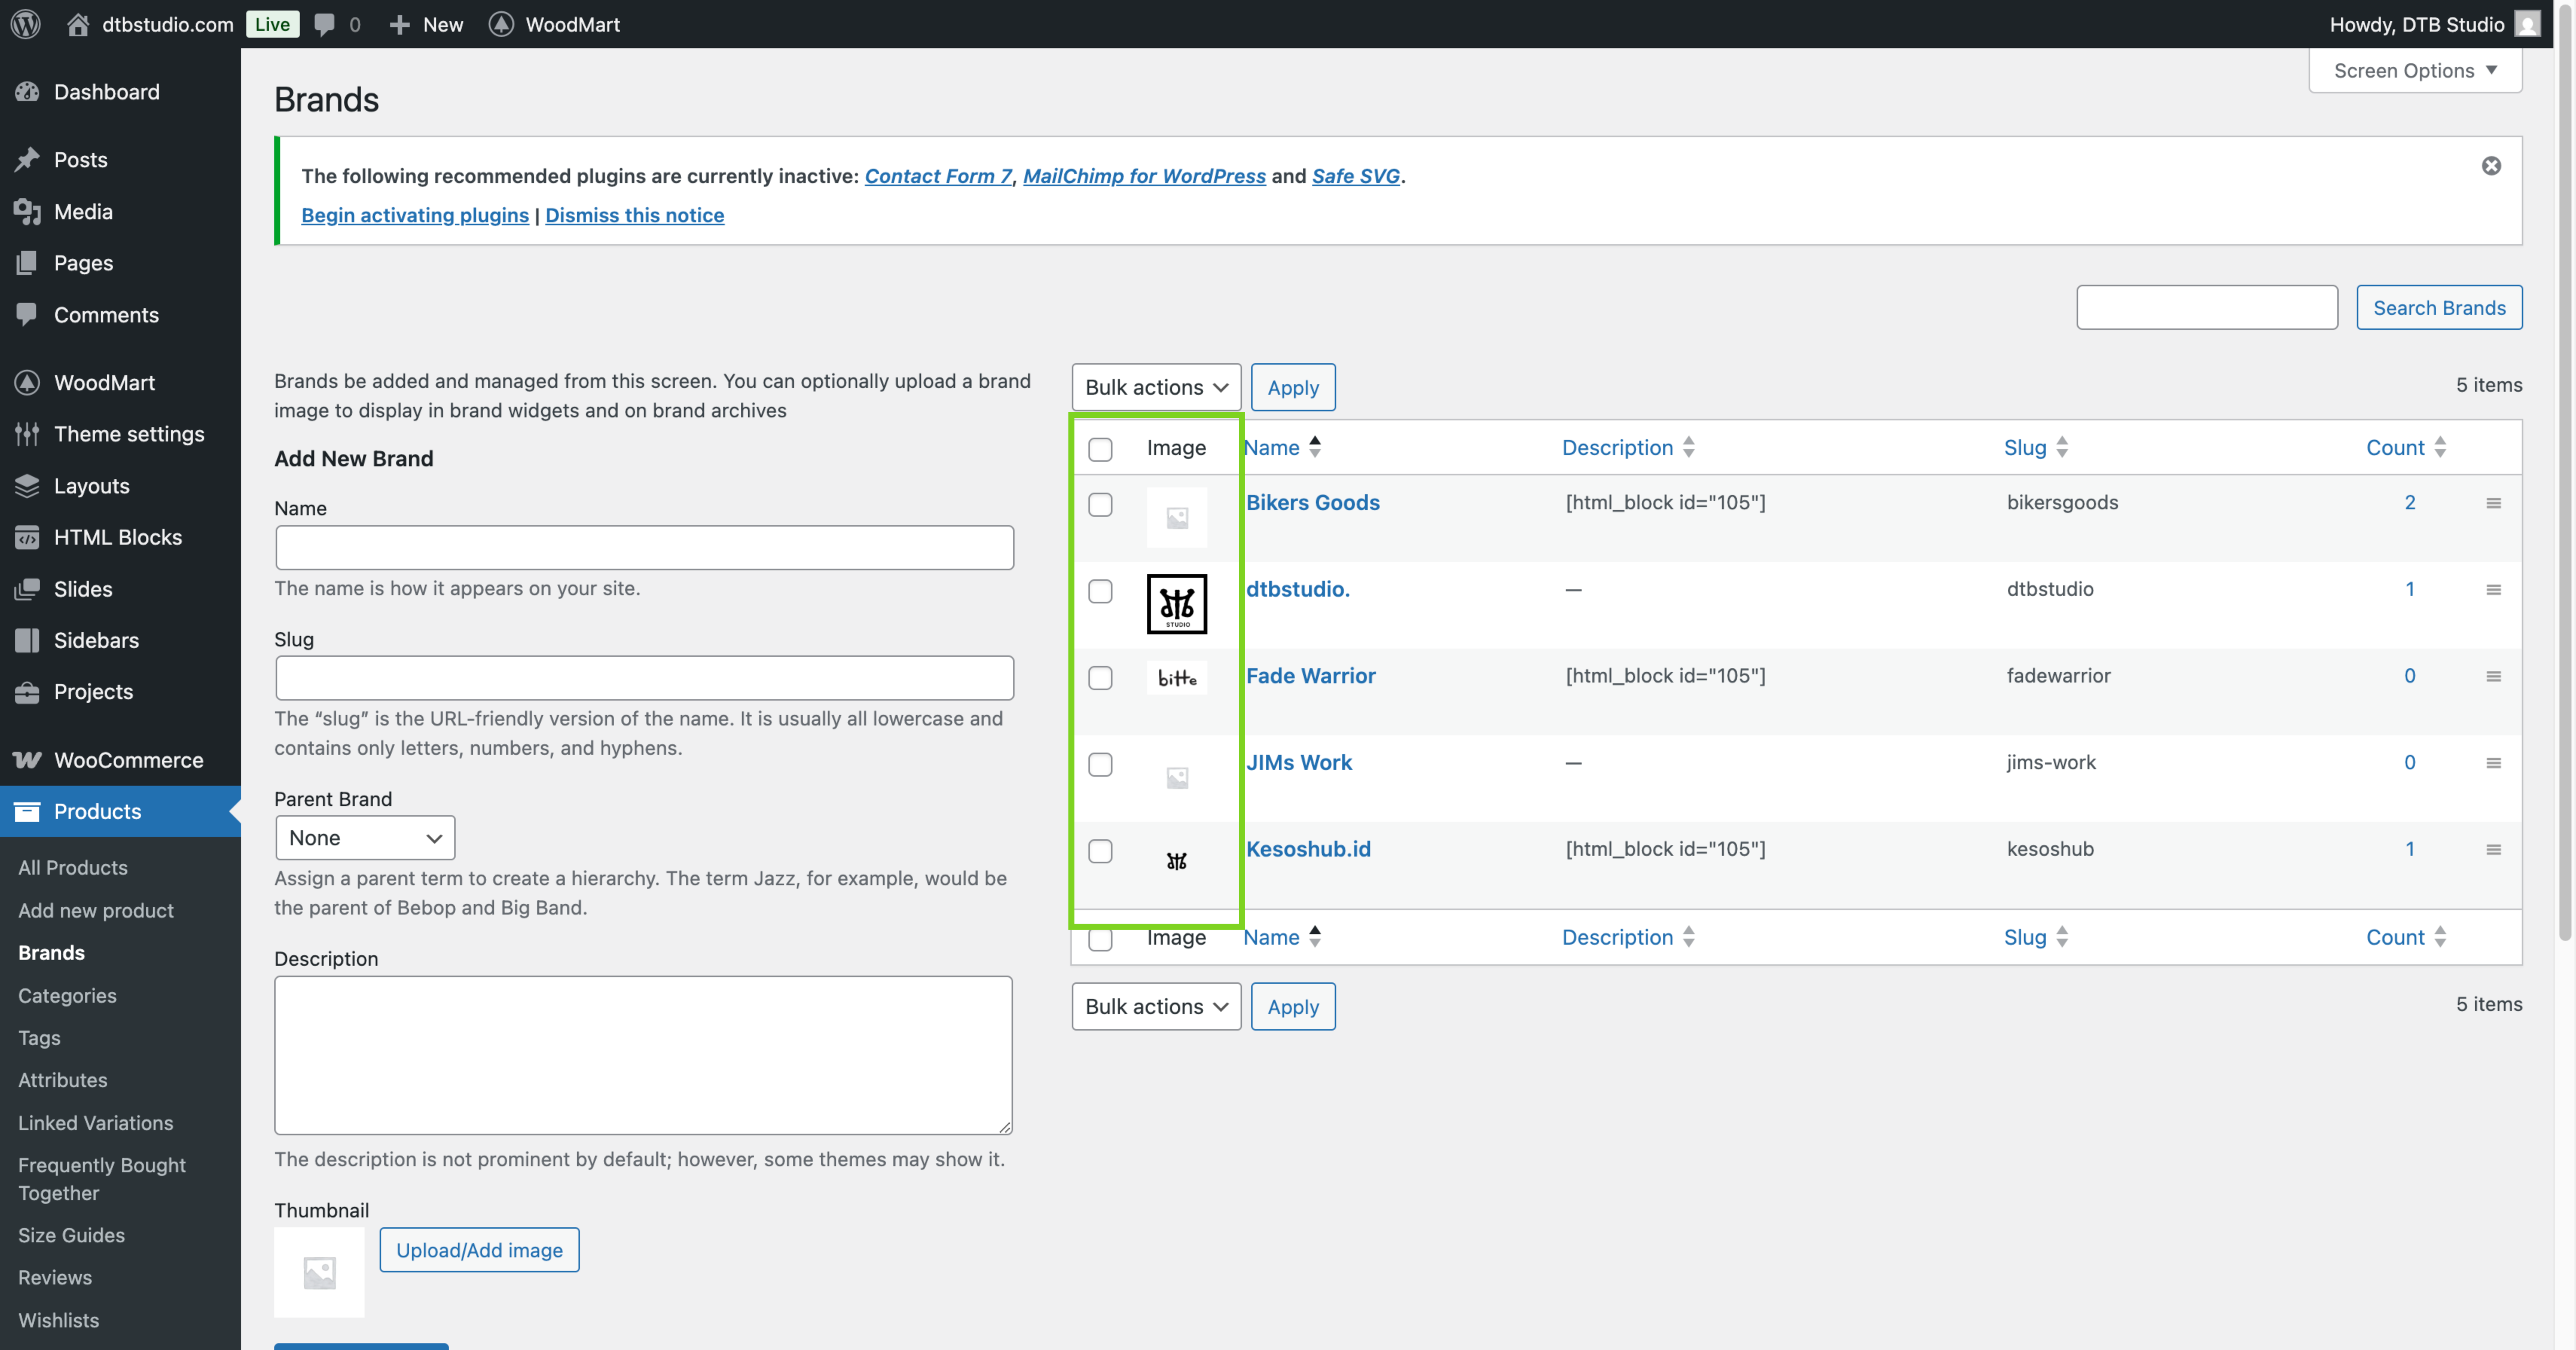2576x1350 pixels.
Task: Click the Kesoshub.id brand image thumbnail
Action: (x=1176, y=861)
